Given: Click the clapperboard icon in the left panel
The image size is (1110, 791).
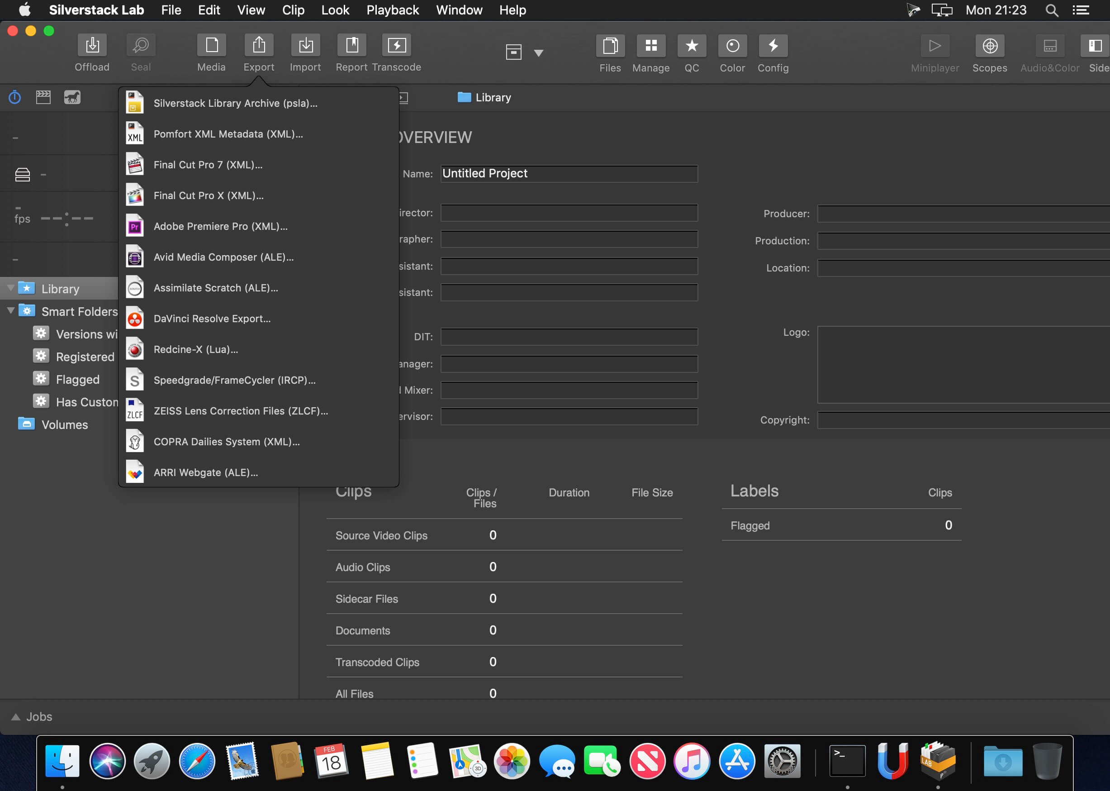Looking at the screenshot, I should pos(43,97).
